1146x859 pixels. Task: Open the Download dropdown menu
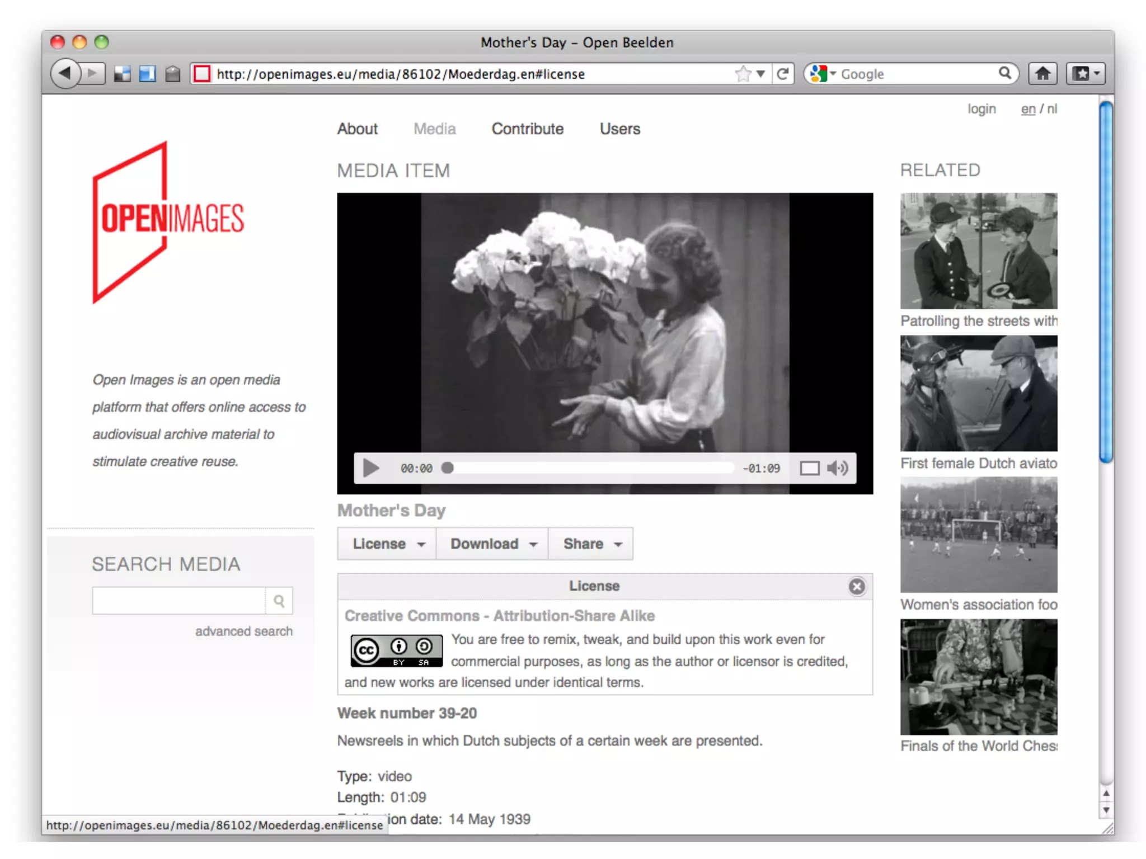coord(492,544)
